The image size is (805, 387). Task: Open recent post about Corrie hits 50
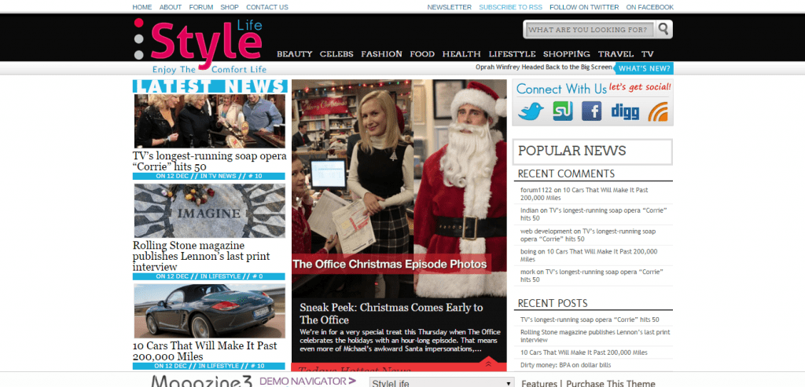[590, 319]
